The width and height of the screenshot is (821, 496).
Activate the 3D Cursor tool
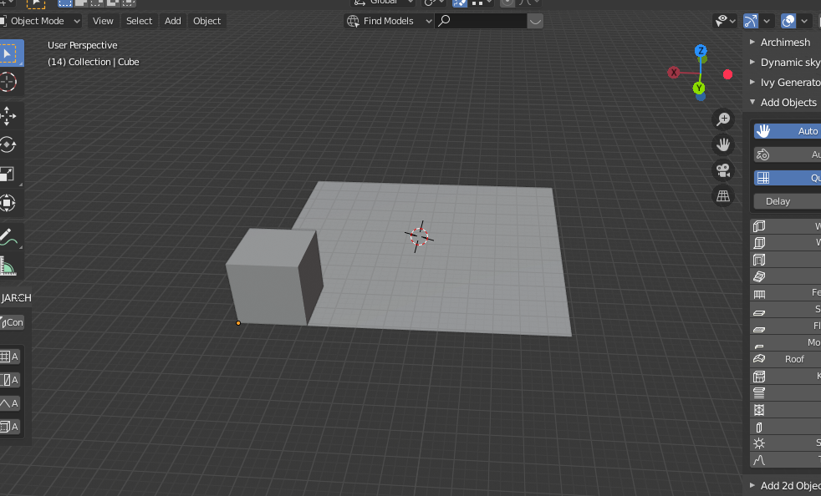9,82
